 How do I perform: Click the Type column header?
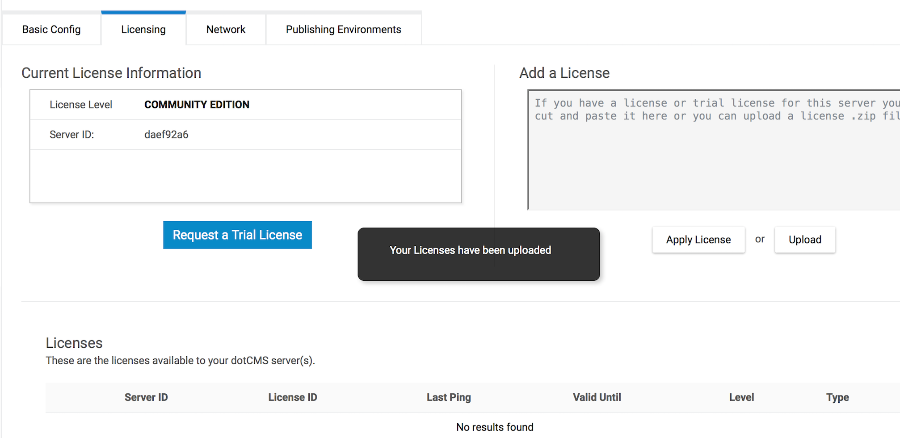coord(837,397)
